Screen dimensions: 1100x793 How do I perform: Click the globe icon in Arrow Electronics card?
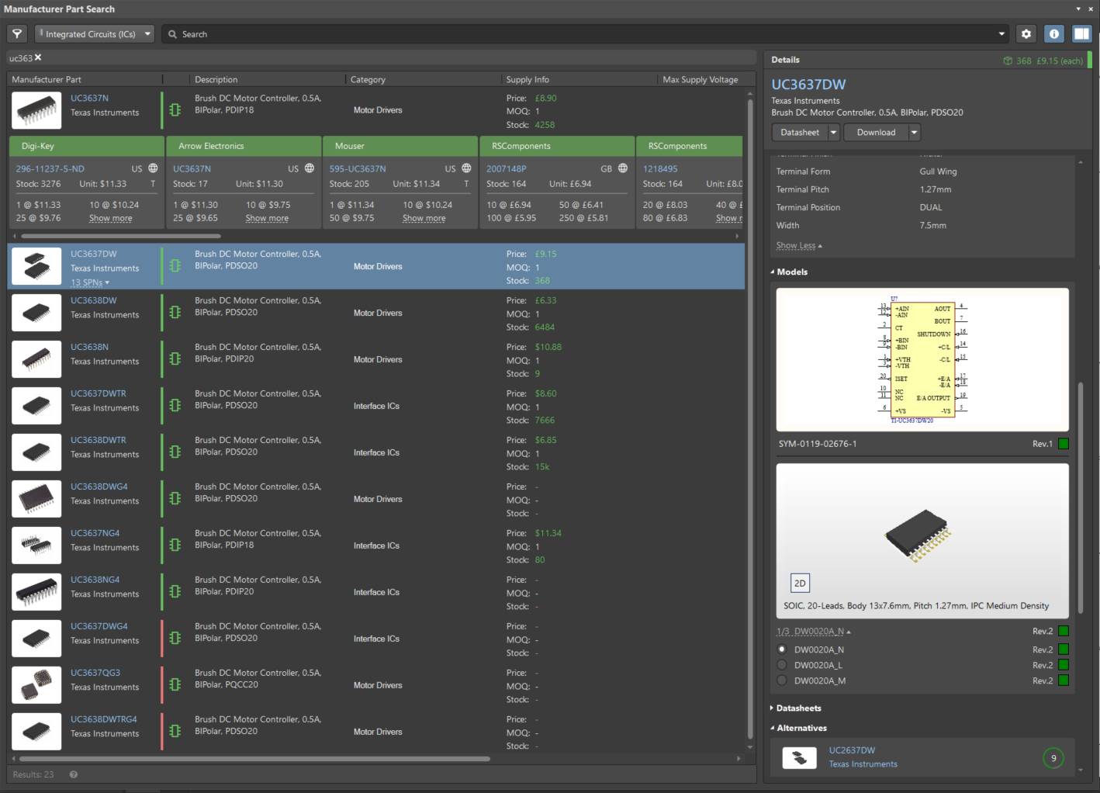(x=310, y=168)
